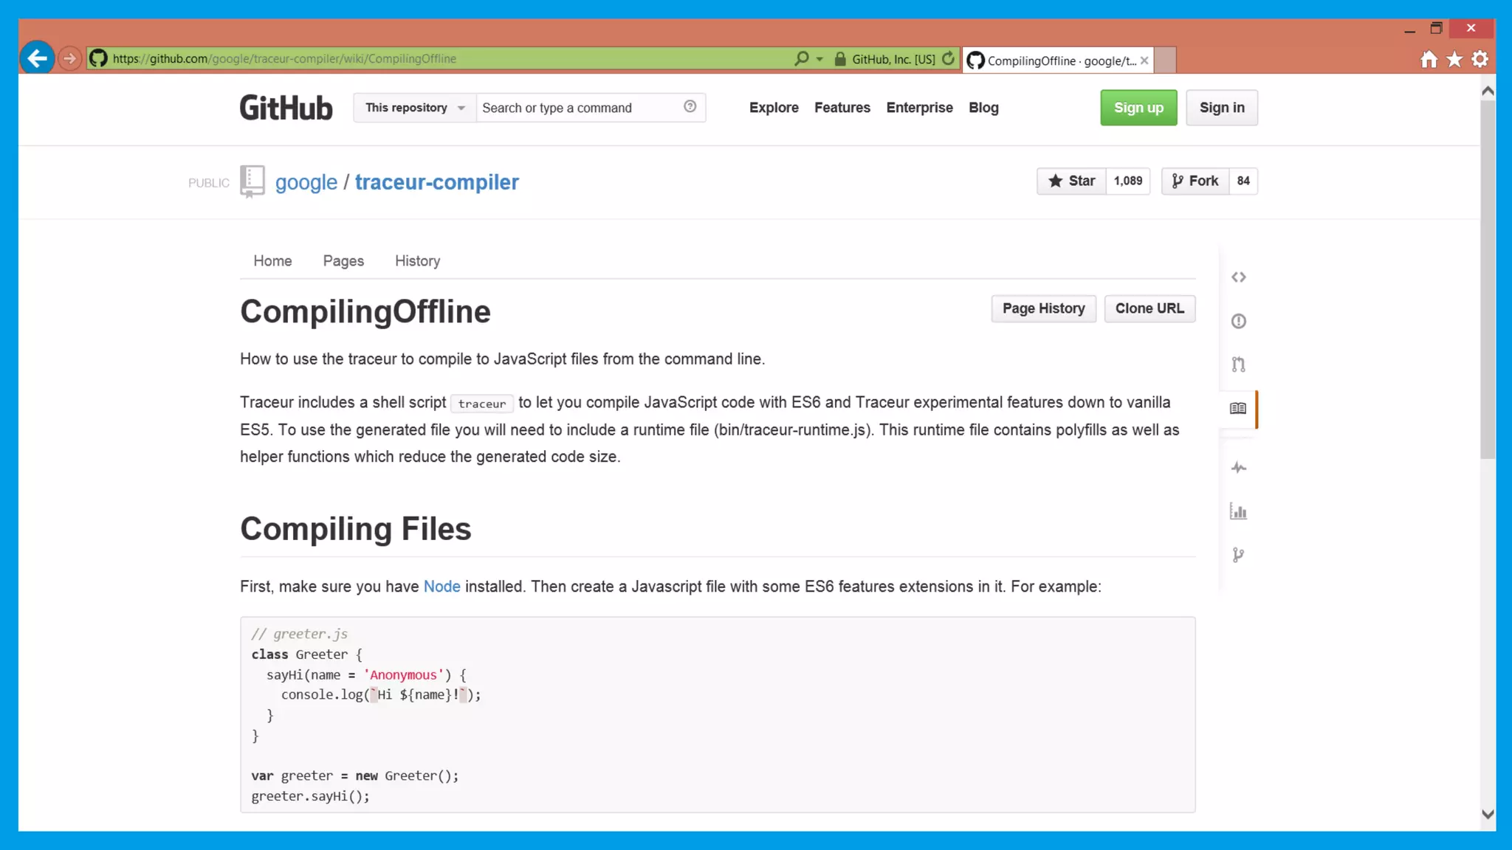The image size is (1512, 850).
Task: Click the browser back arrow button
Action: [x=37, y=58]
